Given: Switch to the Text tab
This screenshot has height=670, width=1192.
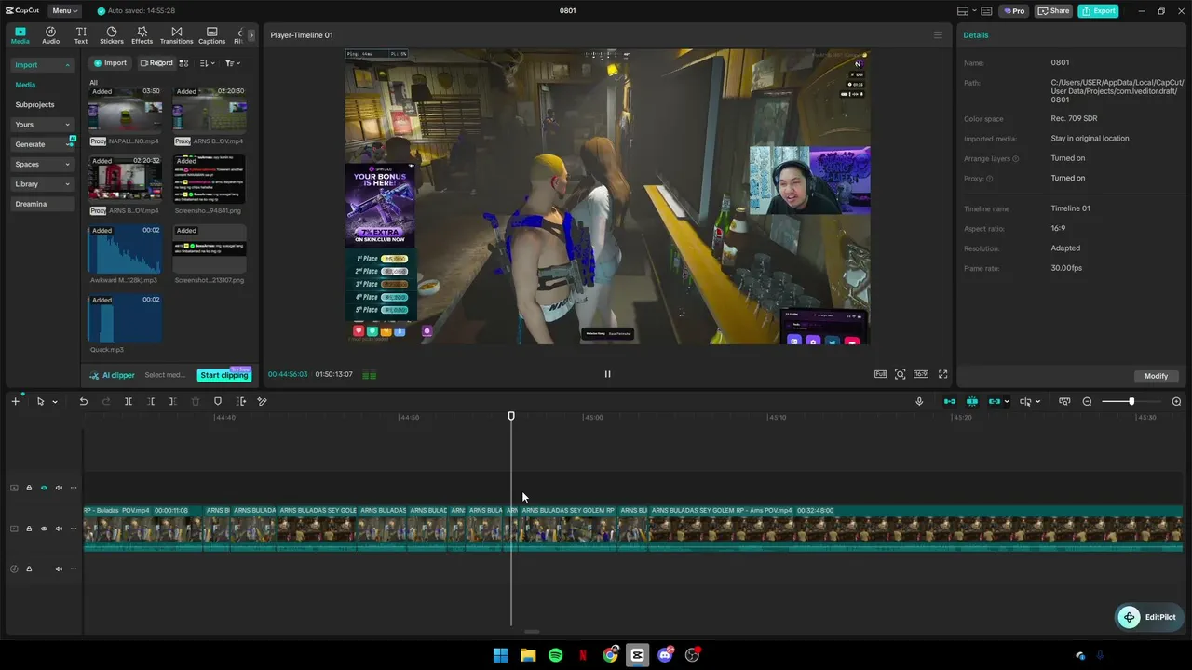Looking at the screenshot, I should [x=81, y=35].
